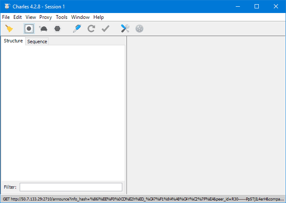Open Tools via wrench and screwdriver icon

[x=125, y=29]
